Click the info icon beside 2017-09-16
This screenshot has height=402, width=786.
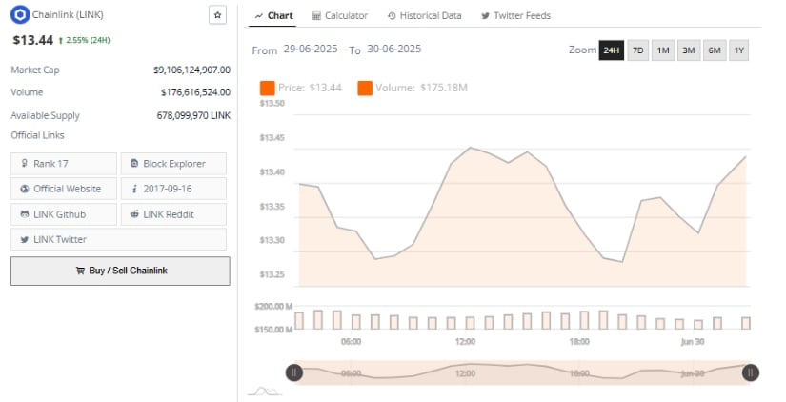coord(134,189)
